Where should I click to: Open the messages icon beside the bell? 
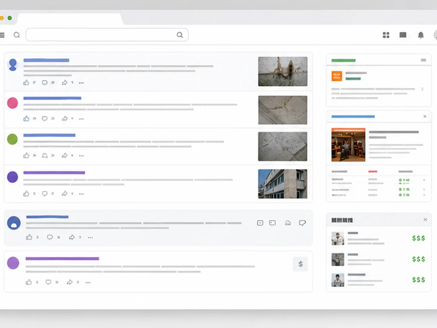pos(403,35)
